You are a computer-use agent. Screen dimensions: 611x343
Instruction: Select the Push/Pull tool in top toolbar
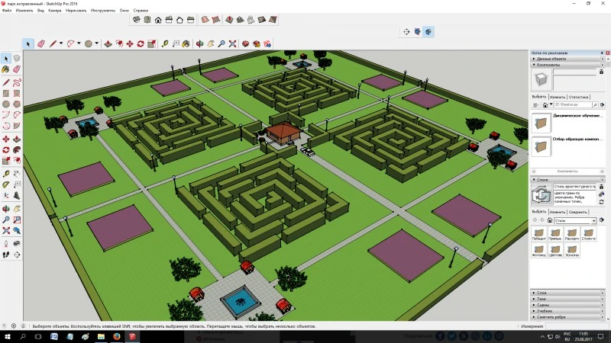tap(108, 44)
